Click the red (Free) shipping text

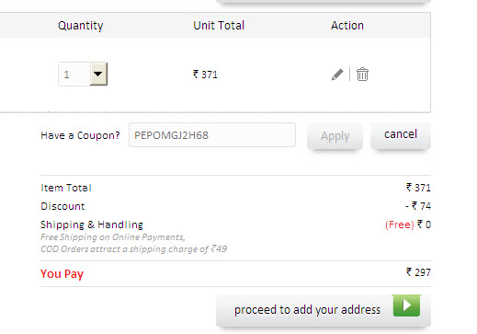tap(400, 225)
